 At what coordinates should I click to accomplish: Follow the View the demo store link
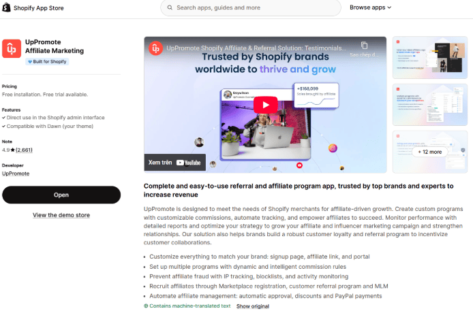tap(61, 215)
